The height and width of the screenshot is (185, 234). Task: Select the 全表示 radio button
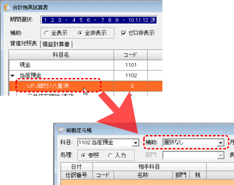pos(46,33)
